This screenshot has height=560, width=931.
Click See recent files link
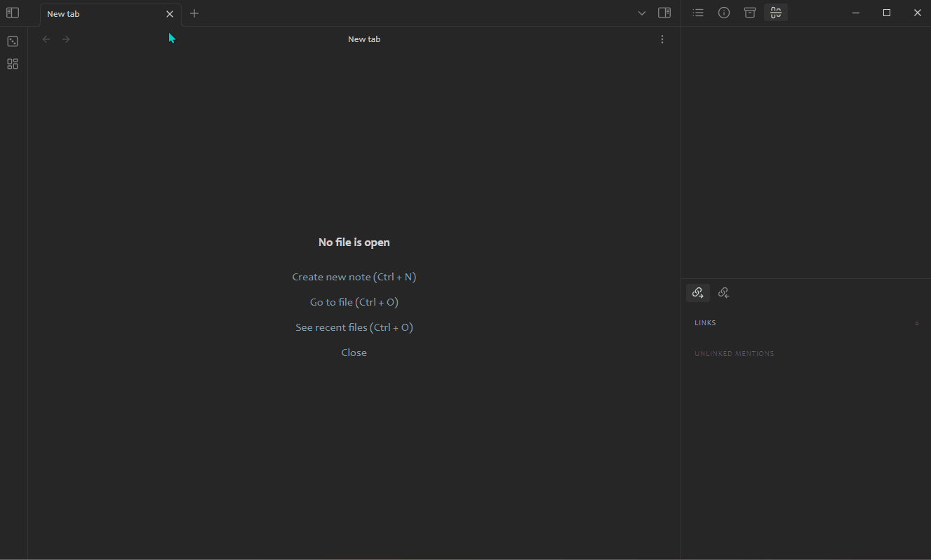(354, 327)
